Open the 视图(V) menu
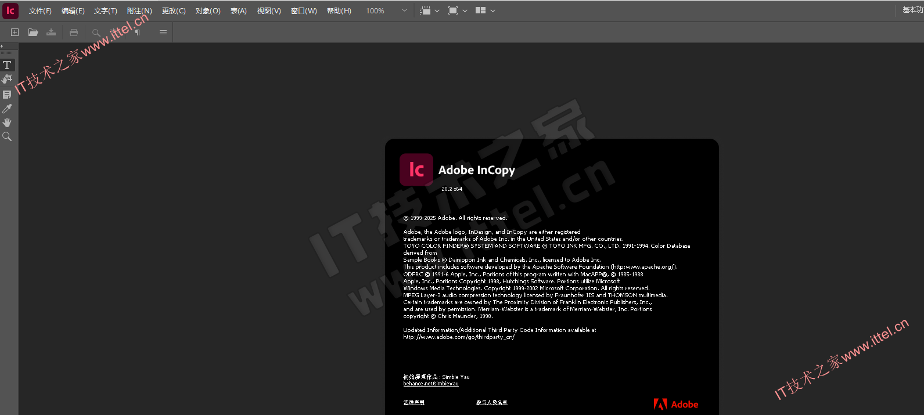 pos(269,11)
